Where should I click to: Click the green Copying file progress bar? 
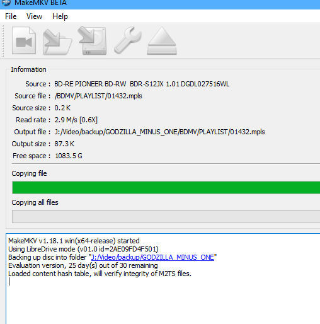166,187
